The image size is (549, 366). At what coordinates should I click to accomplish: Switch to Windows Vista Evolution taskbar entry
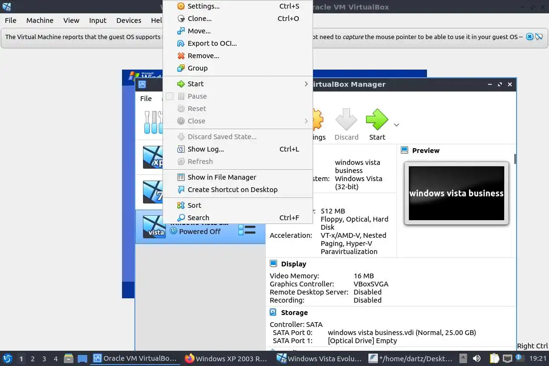[x=319, y=359]
